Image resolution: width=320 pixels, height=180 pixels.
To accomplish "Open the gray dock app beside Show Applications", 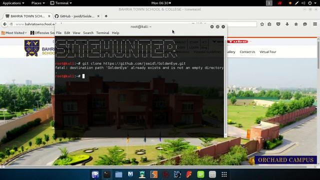I will tap(212, 174).
